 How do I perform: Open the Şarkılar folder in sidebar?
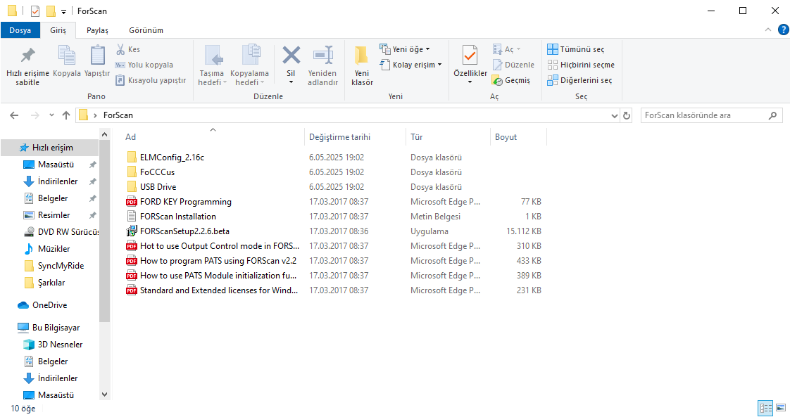[51, 283]
